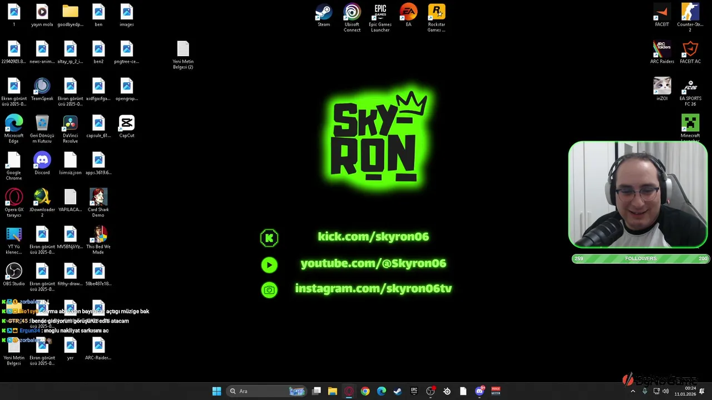Screen dimensions: 712x400
Task: Select the 58be487e18... image file
Action: [98, 274]
